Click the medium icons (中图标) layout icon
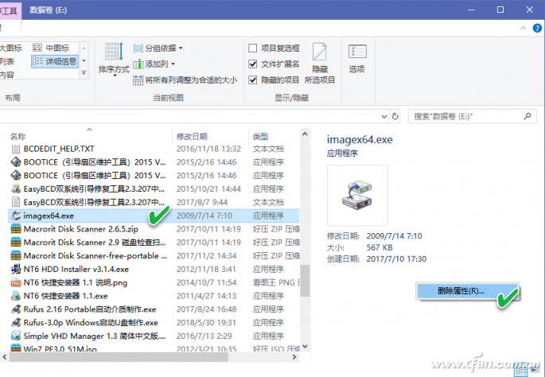 pyautogui.click(x=37, y=47)
